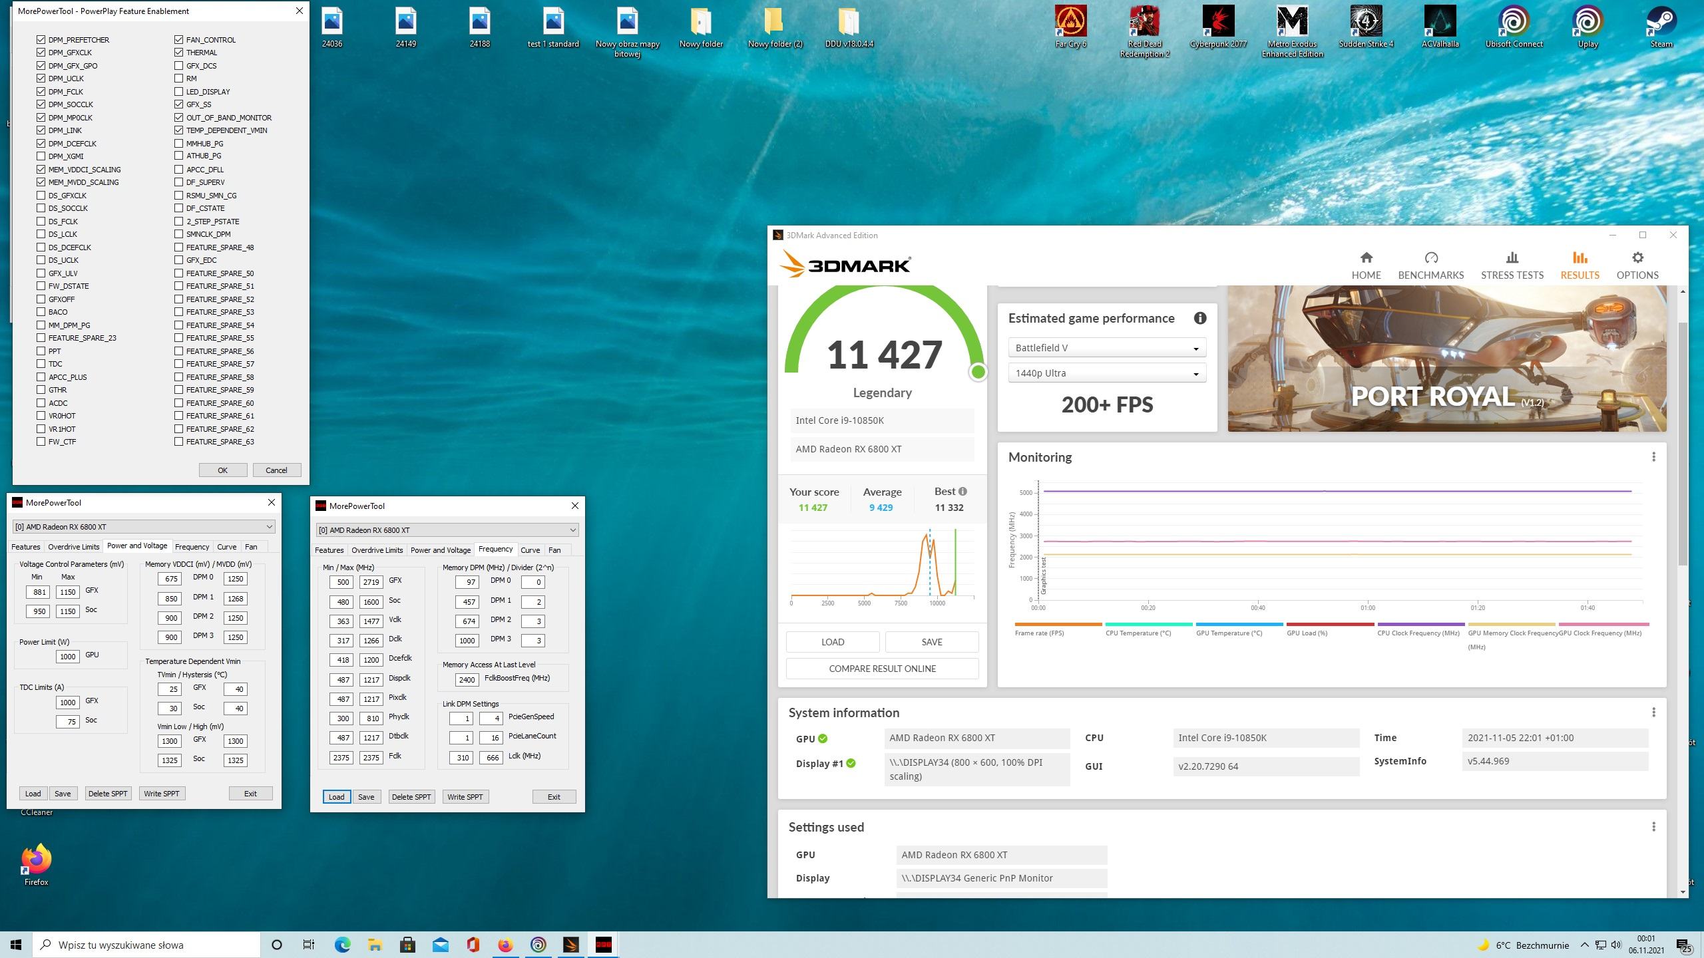The width and height of the screenshot is (1704, 958).
Task: Uncheck FAN_CONTROL feature
Action: [x=178, y=40]
